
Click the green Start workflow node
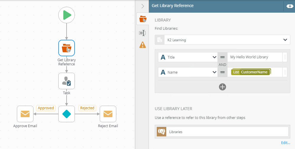[67, 15]
